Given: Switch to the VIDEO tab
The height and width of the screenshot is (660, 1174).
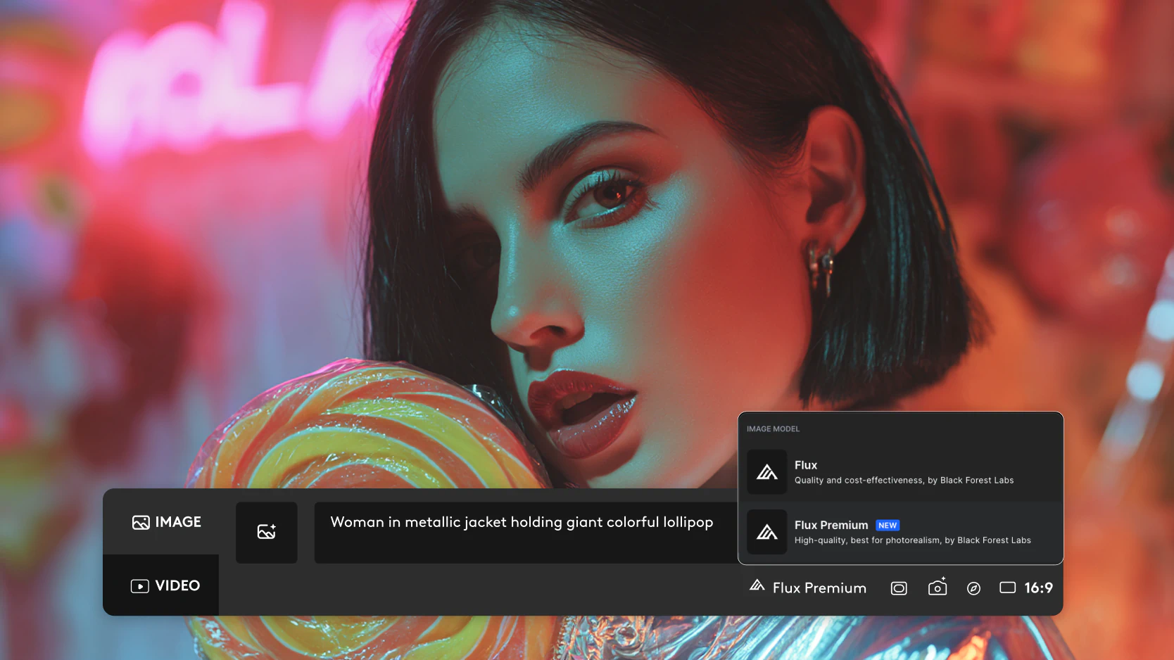Looking at the screenshot, I should (165, 585).
